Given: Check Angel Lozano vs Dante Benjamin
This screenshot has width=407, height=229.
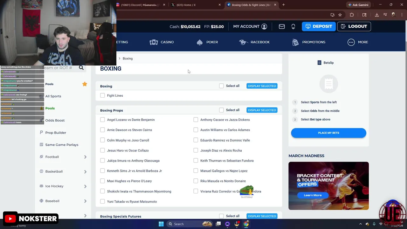Looking at the screenshot, I should pos(102,120).
